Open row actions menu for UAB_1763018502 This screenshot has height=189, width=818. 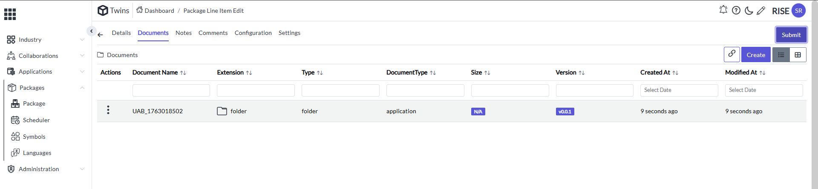[108, 110]
